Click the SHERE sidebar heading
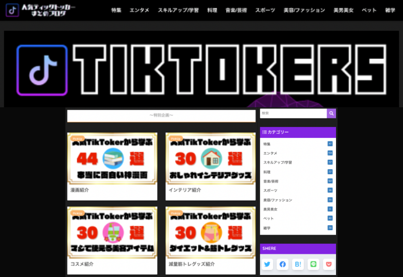403x277 pixels. click(298, 248)
